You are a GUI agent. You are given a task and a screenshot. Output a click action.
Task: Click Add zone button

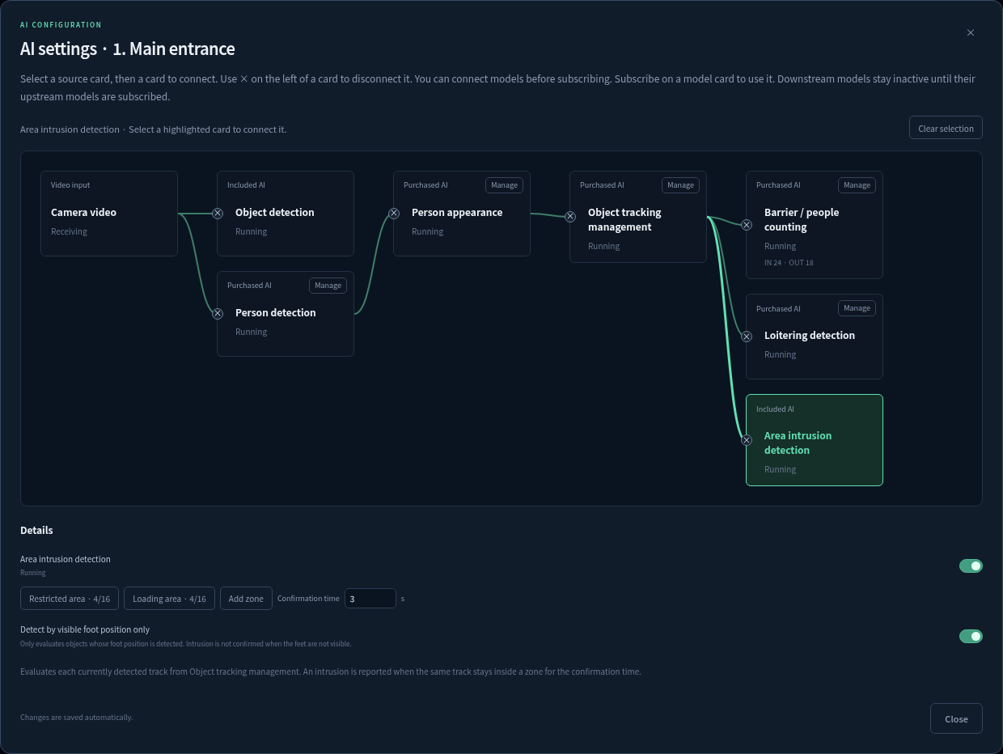(x=246, y=599)
